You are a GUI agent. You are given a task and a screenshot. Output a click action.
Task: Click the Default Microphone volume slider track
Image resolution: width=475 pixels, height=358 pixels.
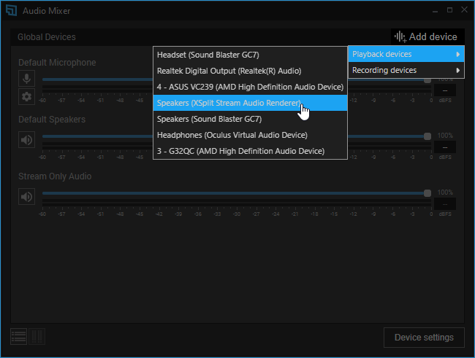97,79
